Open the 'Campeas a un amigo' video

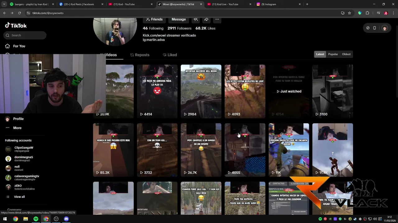(x=201, y=150)
